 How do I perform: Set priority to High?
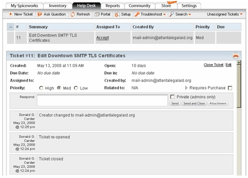[41, 88]
